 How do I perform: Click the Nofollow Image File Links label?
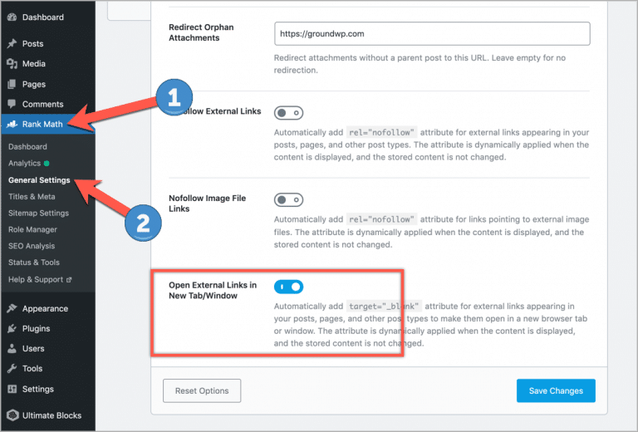click(207, 204)
